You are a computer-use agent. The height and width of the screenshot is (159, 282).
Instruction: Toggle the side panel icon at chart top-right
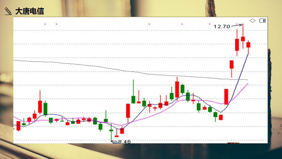pos(263,20)
